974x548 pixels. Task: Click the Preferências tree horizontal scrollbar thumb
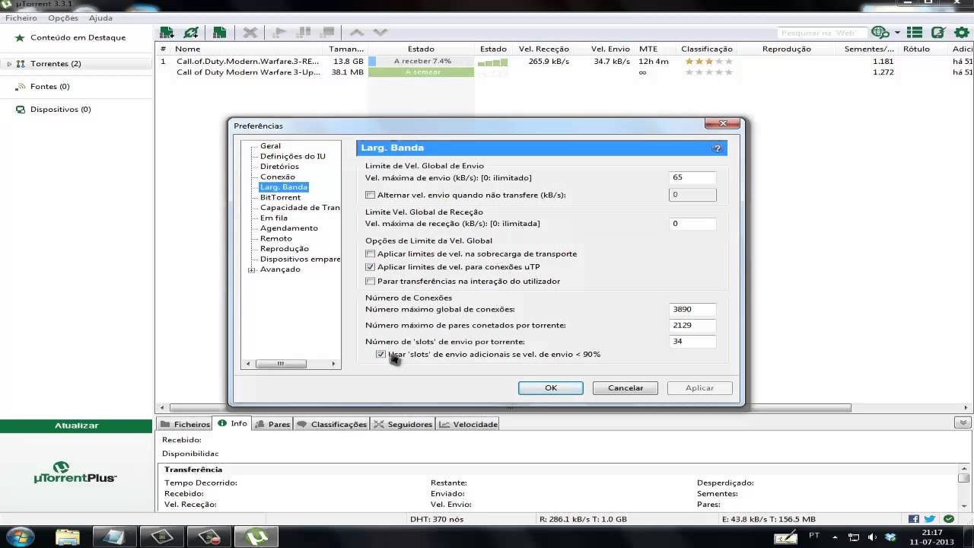pyautogui.click(x=280, y=364)
